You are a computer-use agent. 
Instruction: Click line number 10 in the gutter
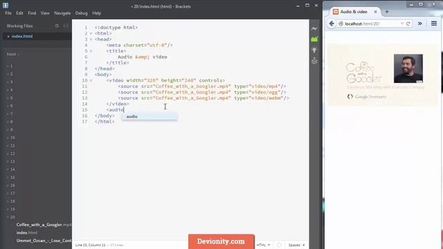click(x=84, y=80)
